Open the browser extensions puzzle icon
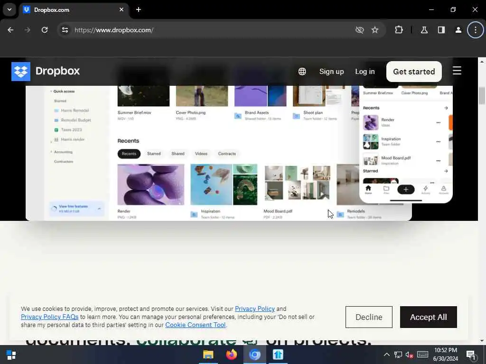The height and width of the screenshot is (364, 486). [x=399, y=30]
